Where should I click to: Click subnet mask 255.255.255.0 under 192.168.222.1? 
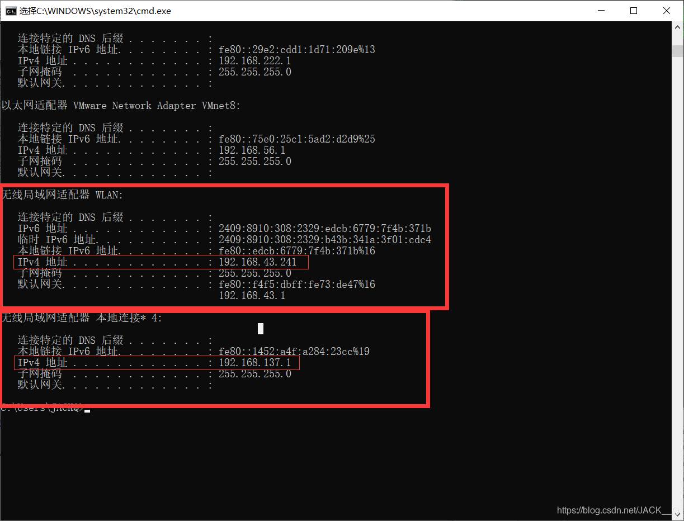[255, 72]
